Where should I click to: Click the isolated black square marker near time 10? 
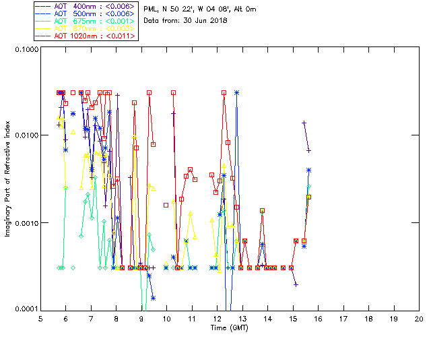[x=166, y=205]
